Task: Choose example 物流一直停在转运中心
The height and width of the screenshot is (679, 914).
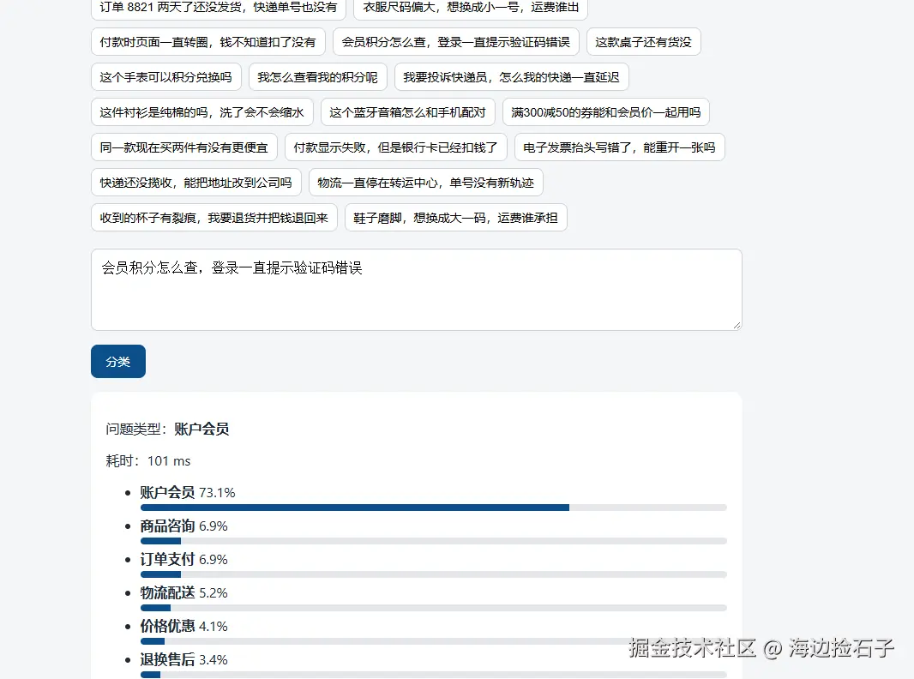Action: tap(425, 183)
